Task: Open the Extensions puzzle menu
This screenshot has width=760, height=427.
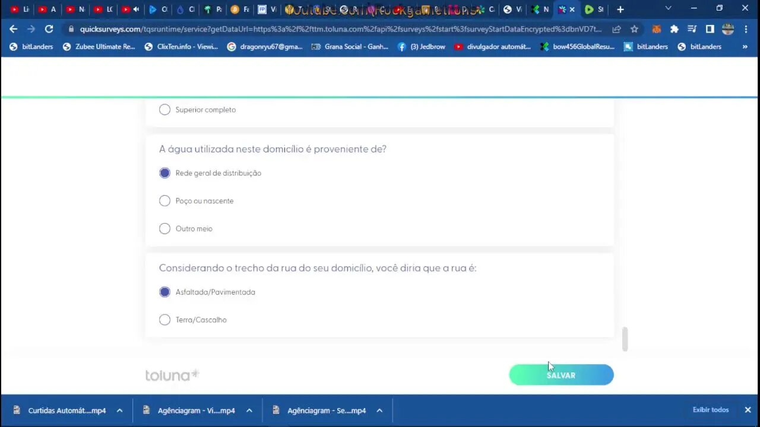Action: pos(674,28)
